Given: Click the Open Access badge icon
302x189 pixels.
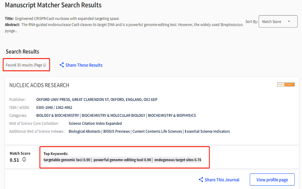Looking at the screenshot, I should (x=286, y=85).
